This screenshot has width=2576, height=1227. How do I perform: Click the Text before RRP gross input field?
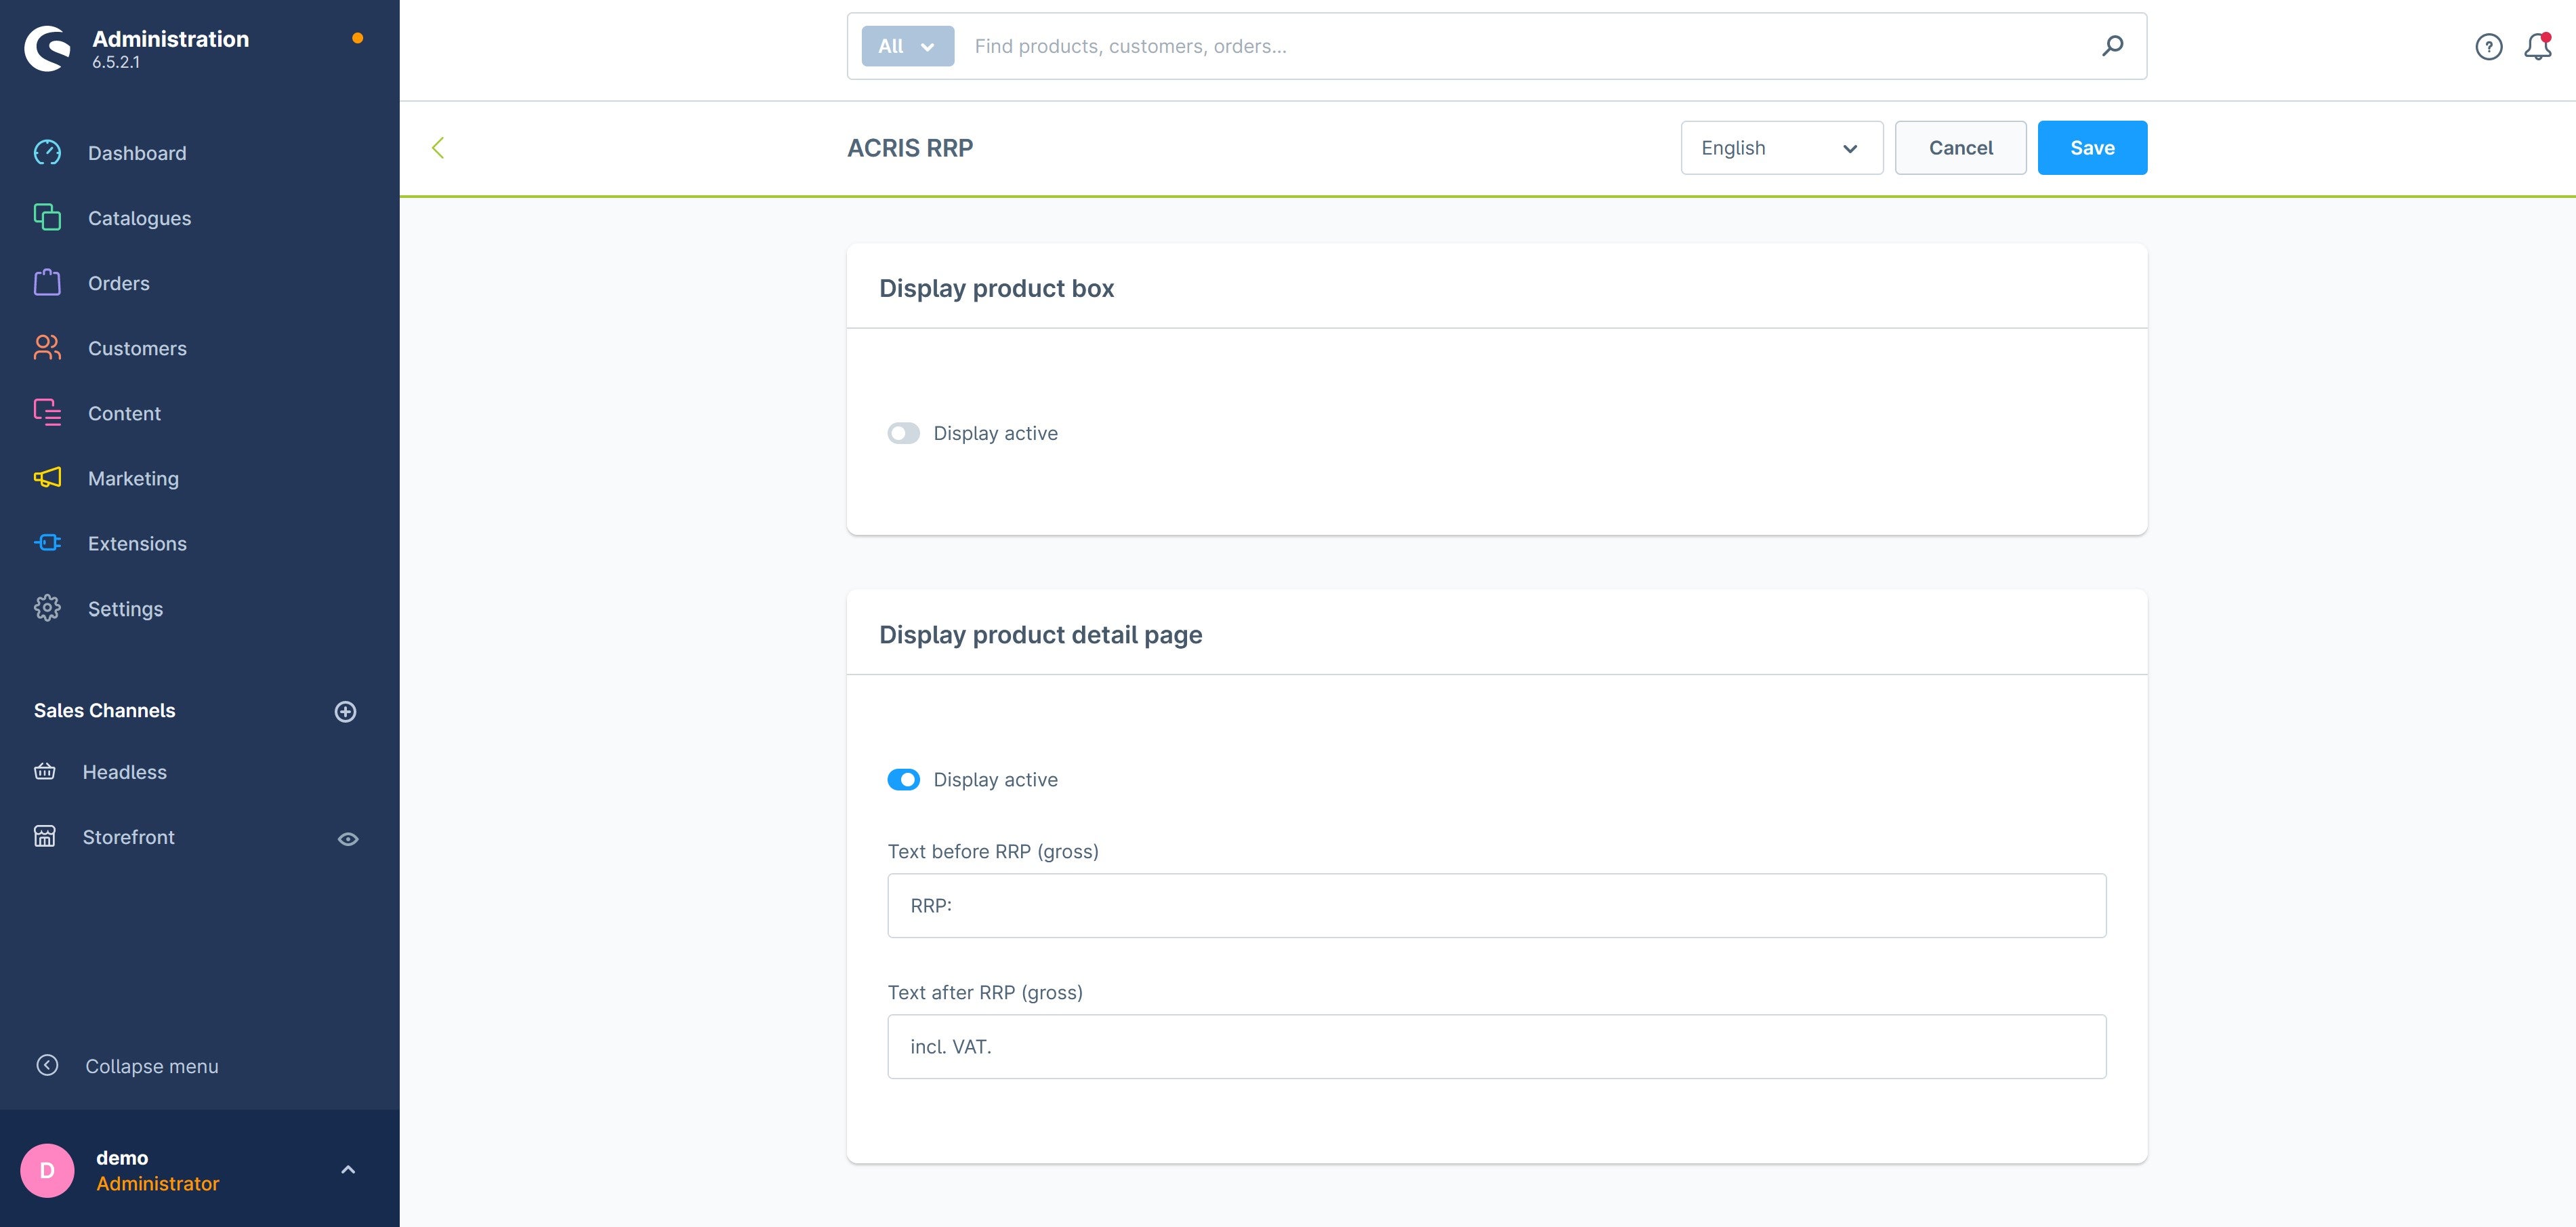tap(1497, 904)
